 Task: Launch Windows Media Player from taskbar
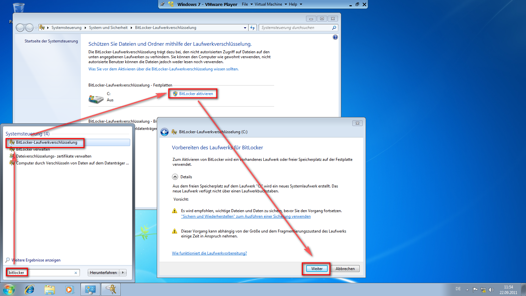pos(69,290)
